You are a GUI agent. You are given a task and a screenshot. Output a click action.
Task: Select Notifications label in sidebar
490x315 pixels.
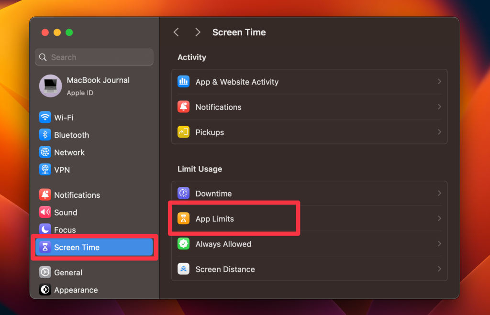tap(77, 195)
